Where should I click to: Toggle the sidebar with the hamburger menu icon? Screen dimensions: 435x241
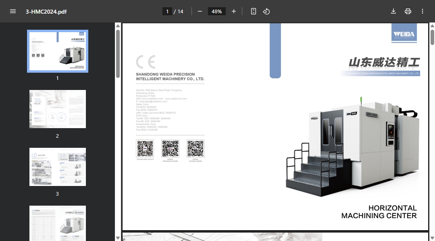pyautogui.click(x=13, y=11)
